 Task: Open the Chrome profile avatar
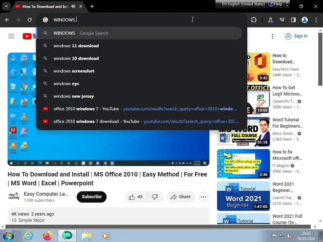[x=305, y=20]
